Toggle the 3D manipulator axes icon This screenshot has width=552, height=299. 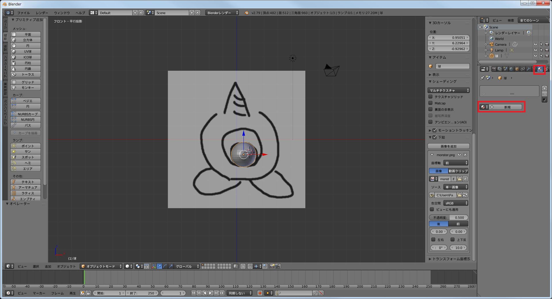tap(154, 267)
